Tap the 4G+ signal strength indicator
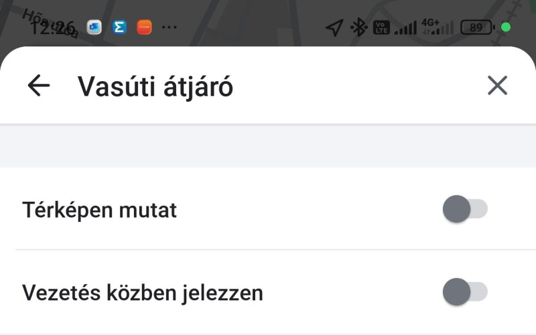This screenshot has width=536, height=335. tap(436, 27)
